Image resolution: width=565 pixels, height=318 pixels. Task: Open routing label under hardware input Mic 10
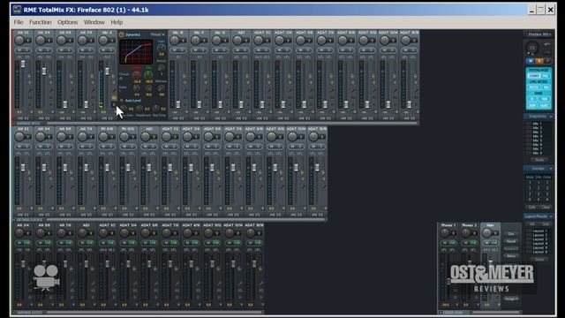pyautogui.click(x=178, y=118)
